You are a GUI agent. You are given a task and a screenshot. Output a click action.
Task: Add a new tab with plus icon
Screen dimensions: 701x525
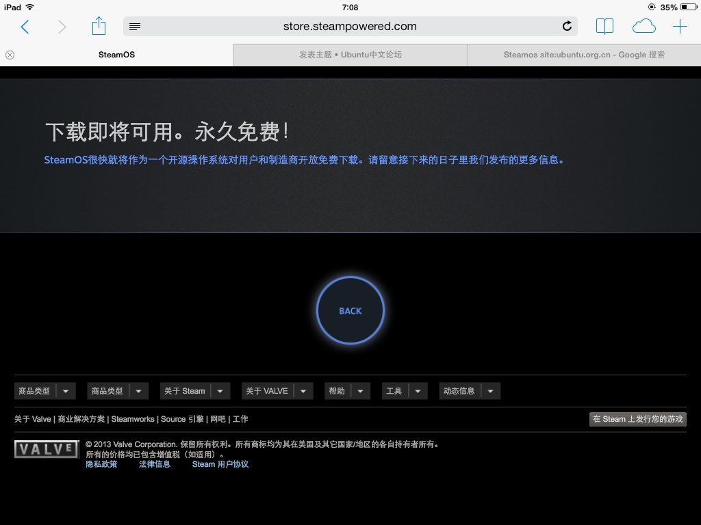(x=680, y=27)
